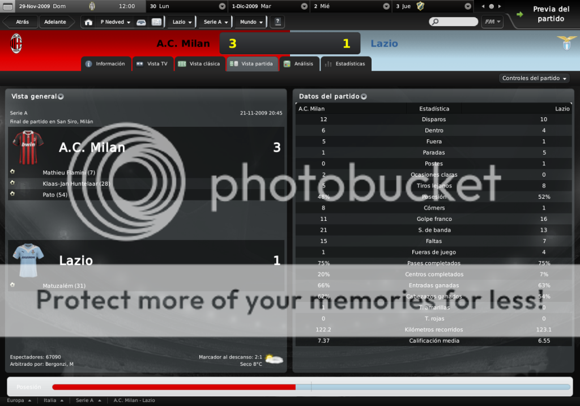Image resolution: width=580 pixels, height=406 pixels.
Task: Click the Posesión possession bar
Action: (x=311, y=387)
